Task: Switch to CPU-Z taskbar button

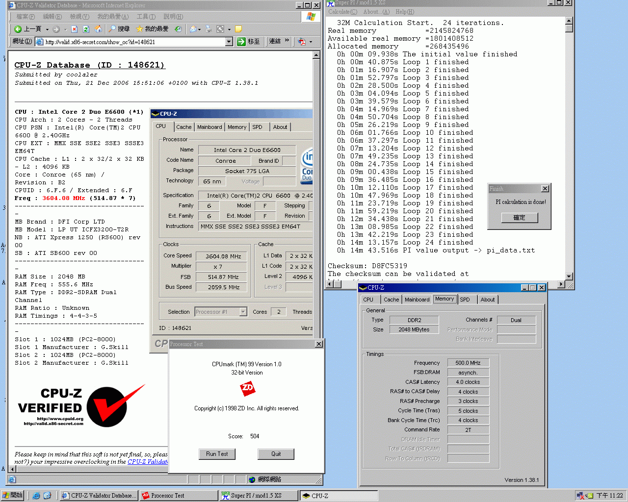Action: [339, 496]
